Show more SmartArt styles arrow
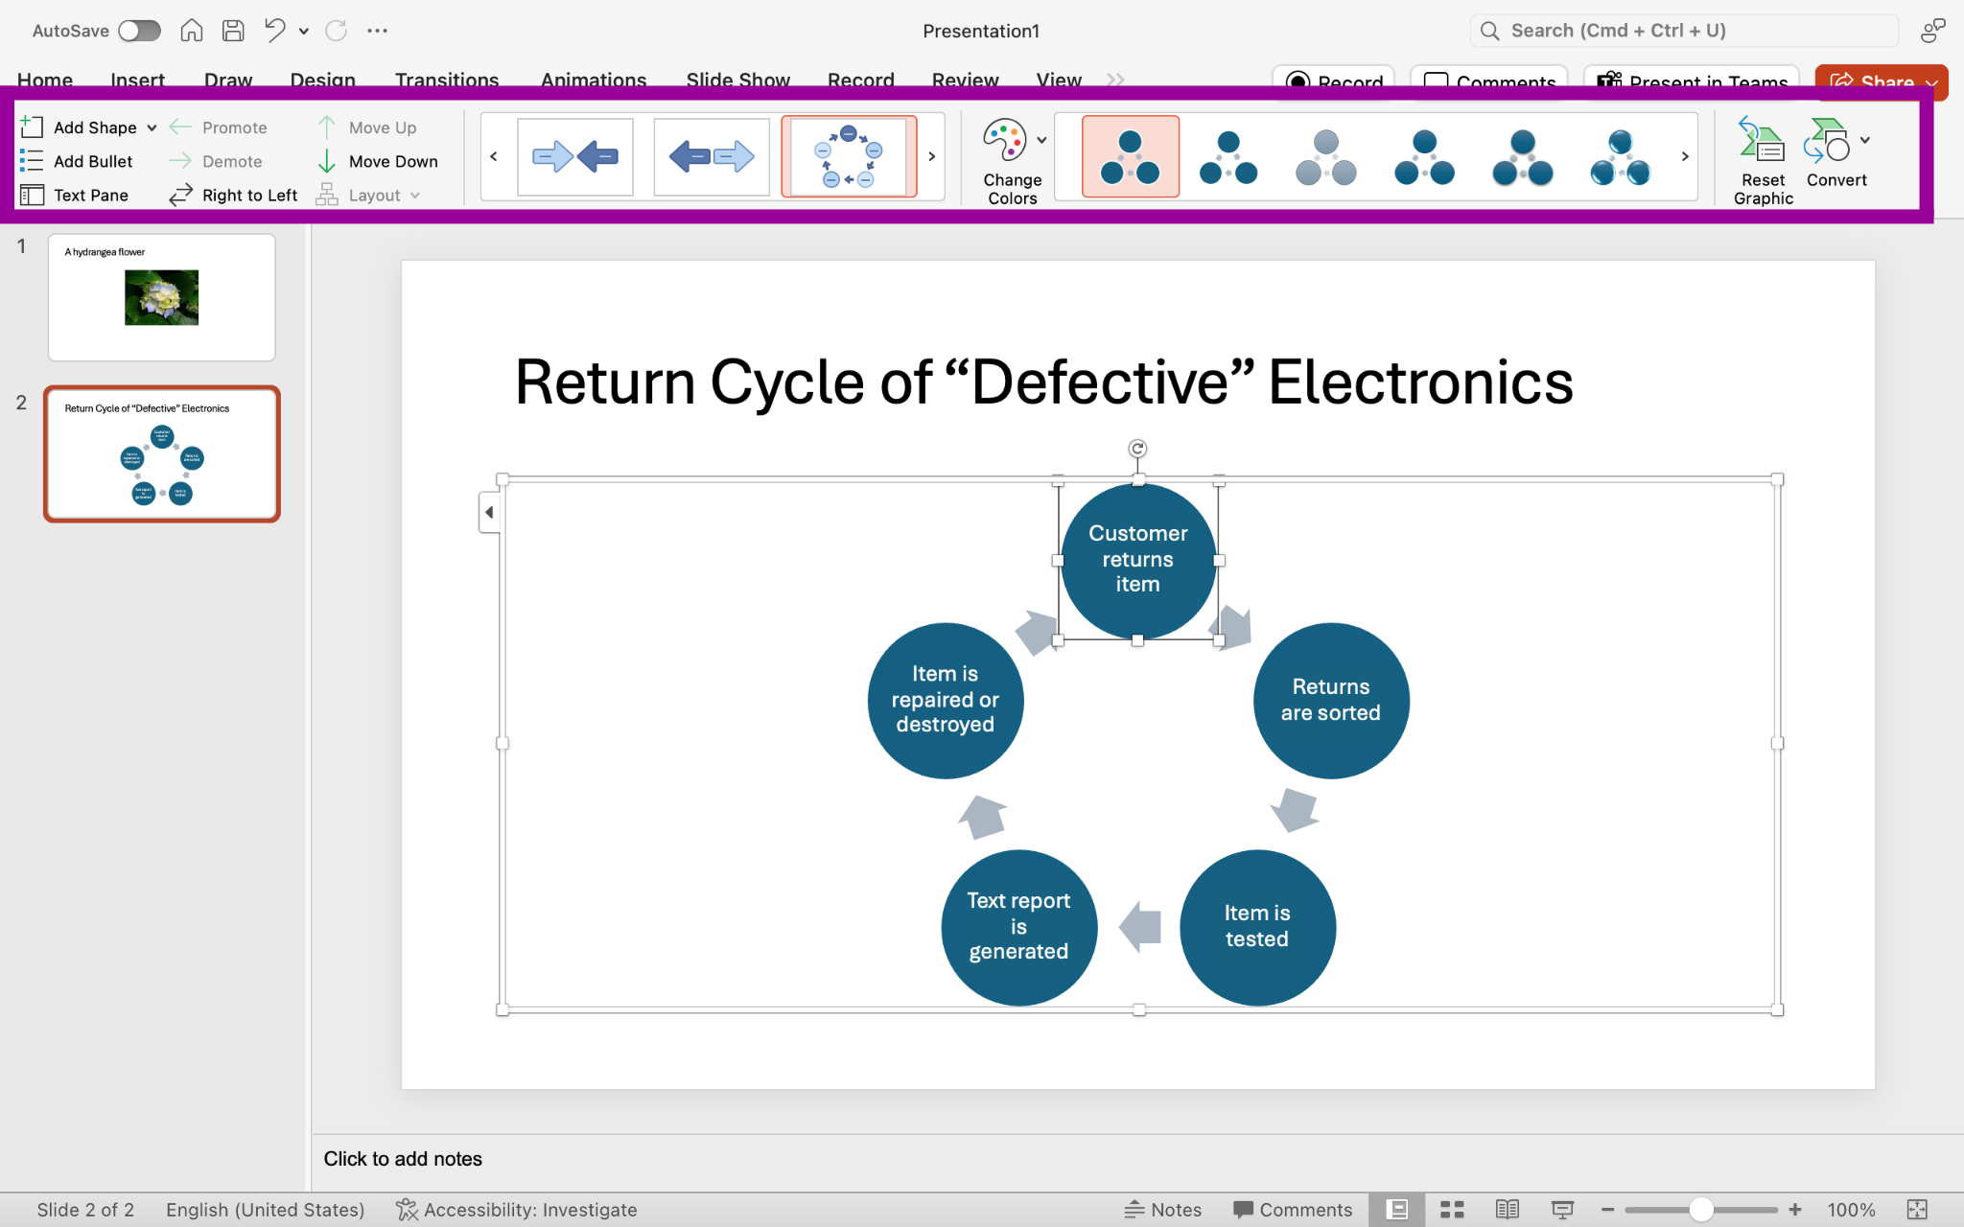1964x1227 pixels. pos(1685,156)
